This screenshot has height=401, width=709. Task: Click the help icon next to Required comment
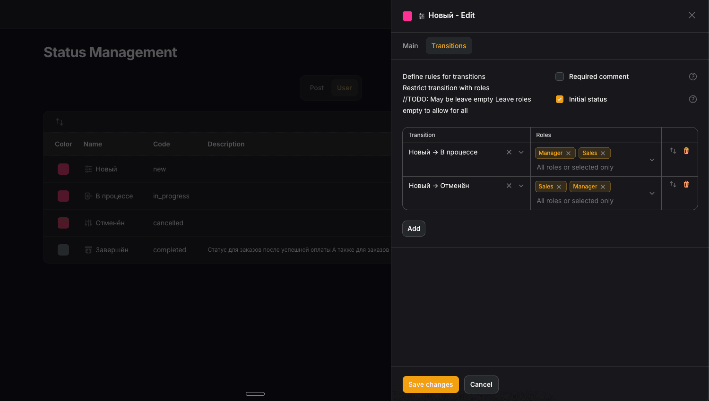click(693, 77)
